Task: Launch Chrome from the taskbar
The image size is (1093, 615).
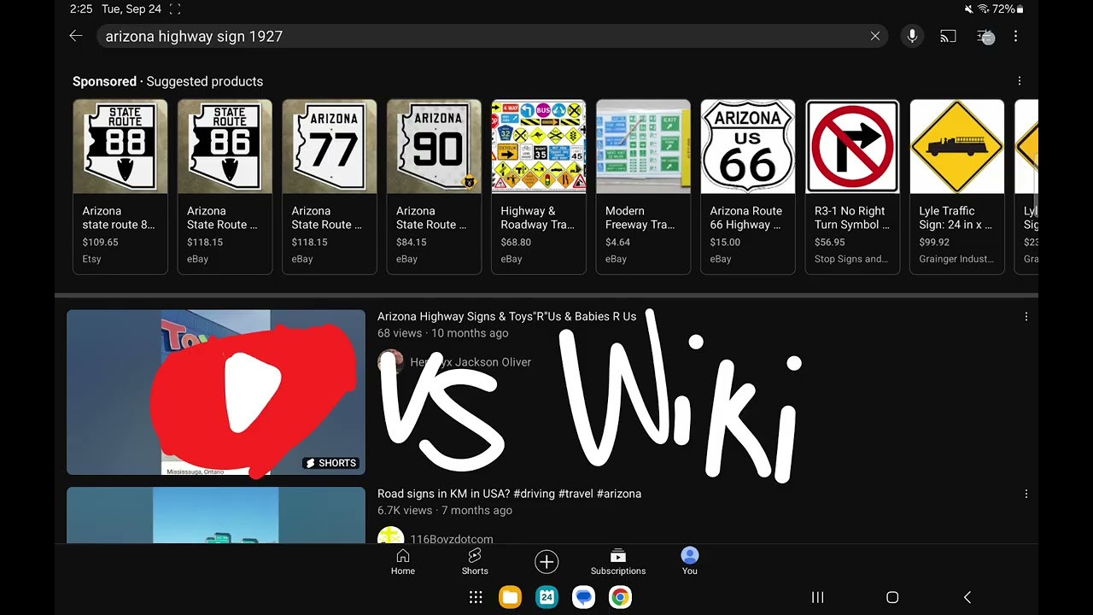Action: (620, 597)
